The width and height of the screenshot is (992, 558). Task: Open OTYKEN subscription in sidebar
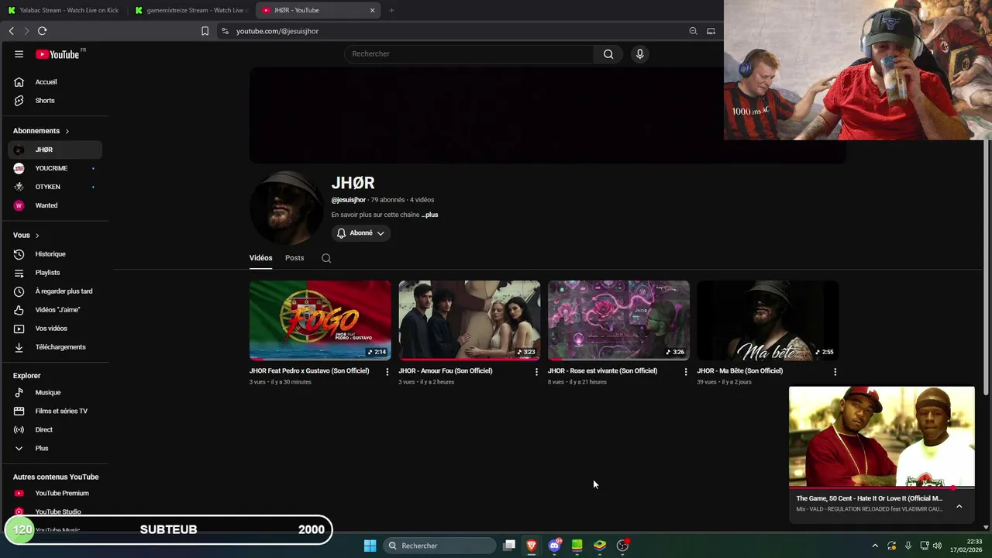(55, 187)
